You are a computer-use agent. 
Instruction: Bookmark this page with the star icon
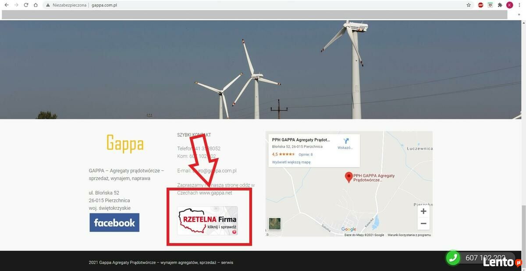click(469, 5)
